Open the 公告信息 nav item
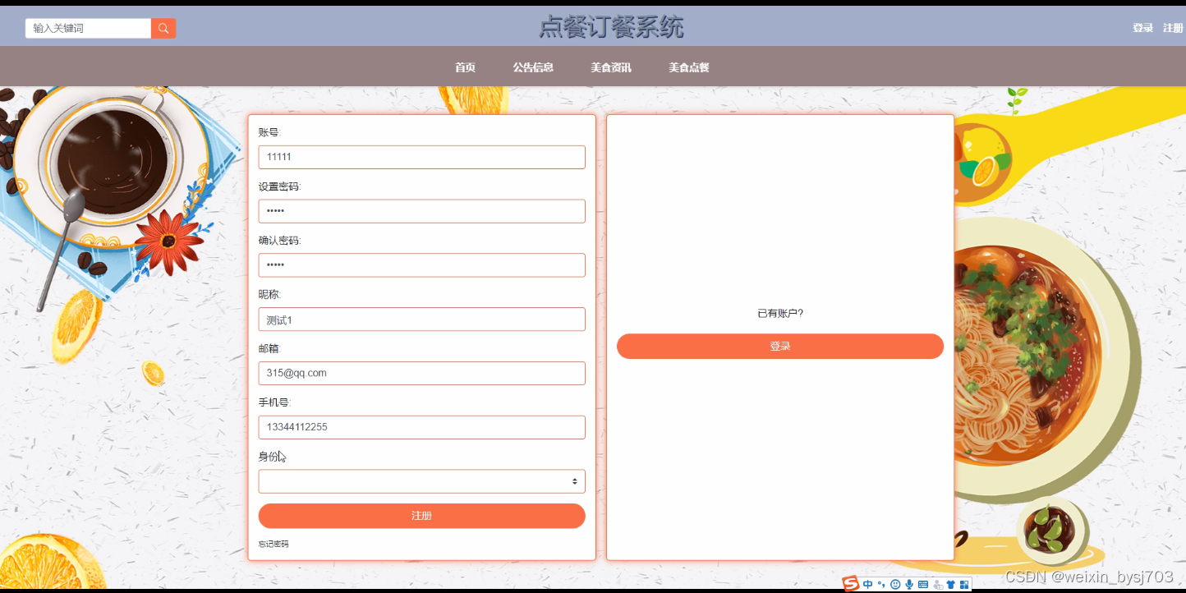The width and height of the screenshot is (1186, 593). click(x=533, y=67)
